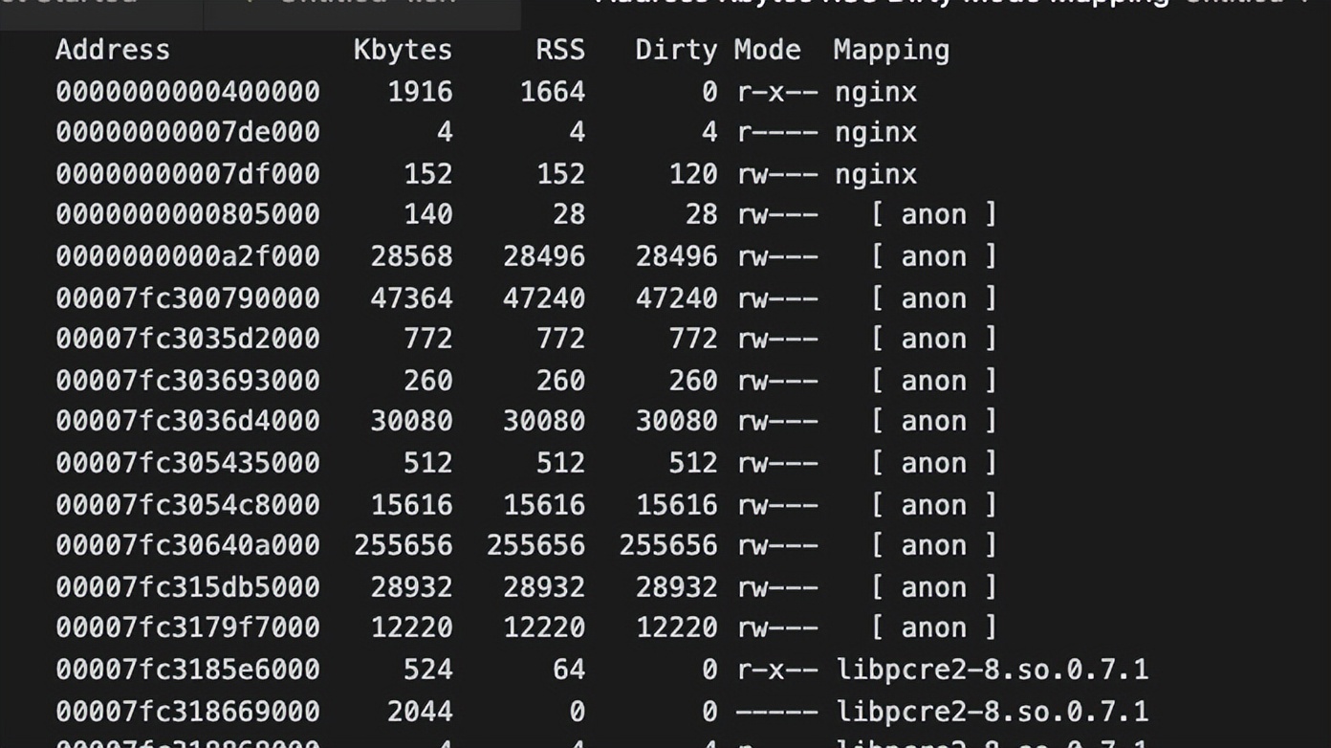This screenshot has height=748, width=1331.
Task: Select address 0000000000a2f000
Action: 187,256
